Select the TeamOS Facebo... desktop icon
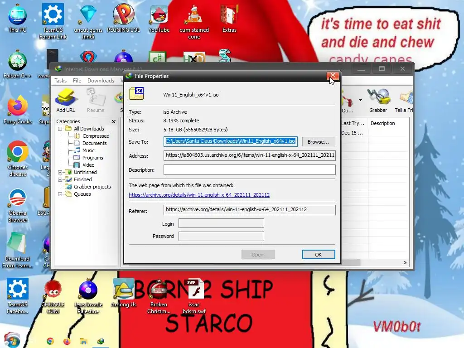 pos(18,296)
